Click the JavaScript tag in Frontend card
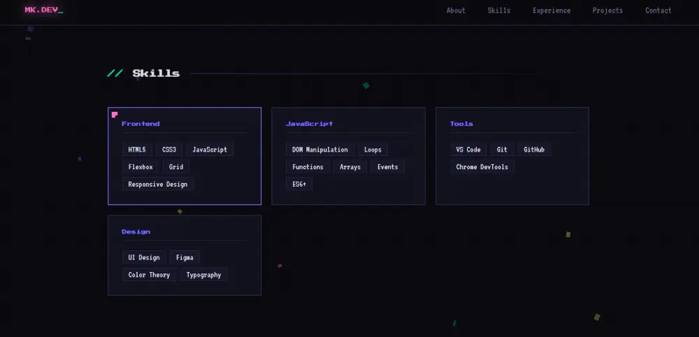This screenshot has width=699, height=337. coord(210,150)
